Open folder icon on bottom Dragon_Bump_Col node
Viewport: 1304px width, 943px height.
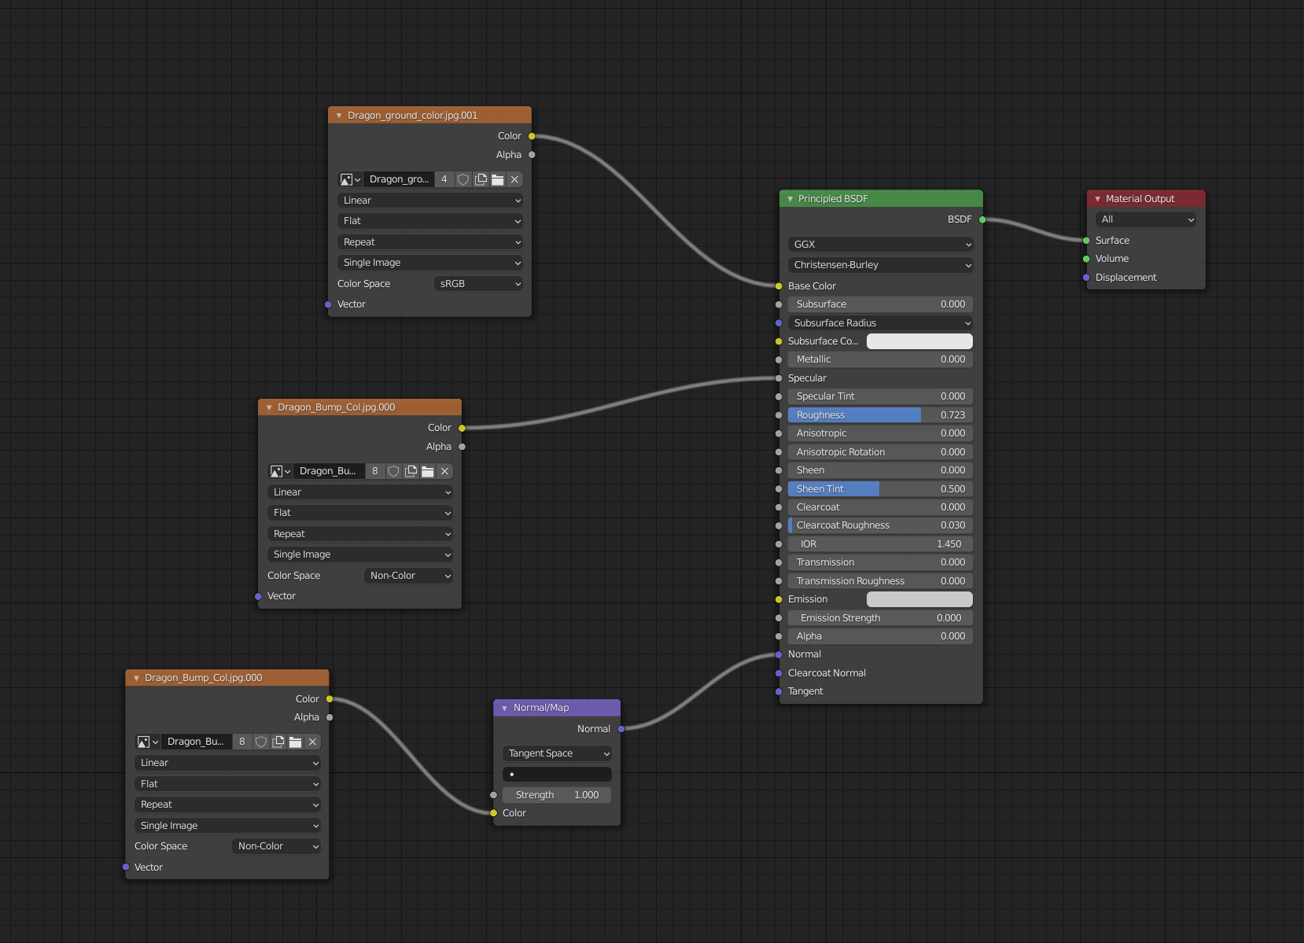click(x=295, y=742)
